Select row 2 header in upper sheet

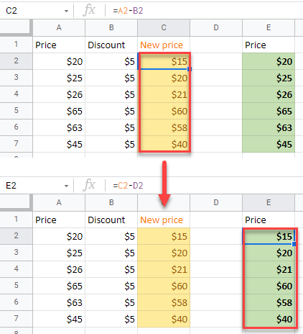(x=16, y=61)
